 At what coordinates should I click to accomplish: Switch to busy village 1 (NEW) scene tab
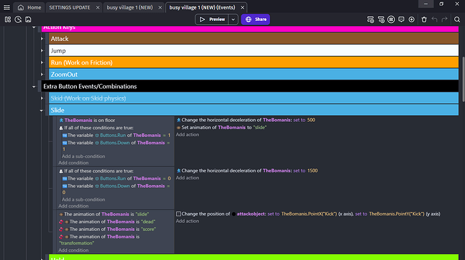130,7
